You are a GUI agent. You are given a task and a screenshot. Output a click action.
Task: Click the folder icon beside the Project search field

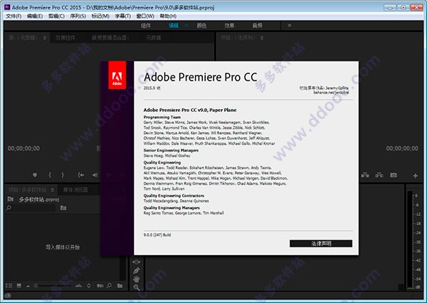point(63,207)
